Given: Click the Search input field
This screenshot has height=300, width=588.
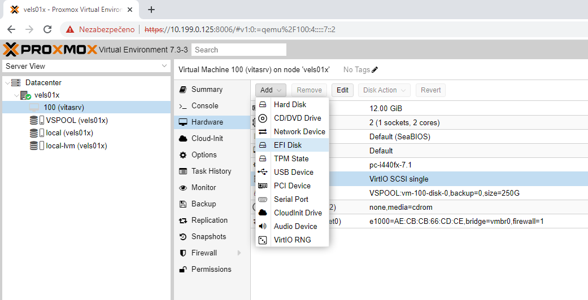Looking at the screenshot, I should (239, 50).
